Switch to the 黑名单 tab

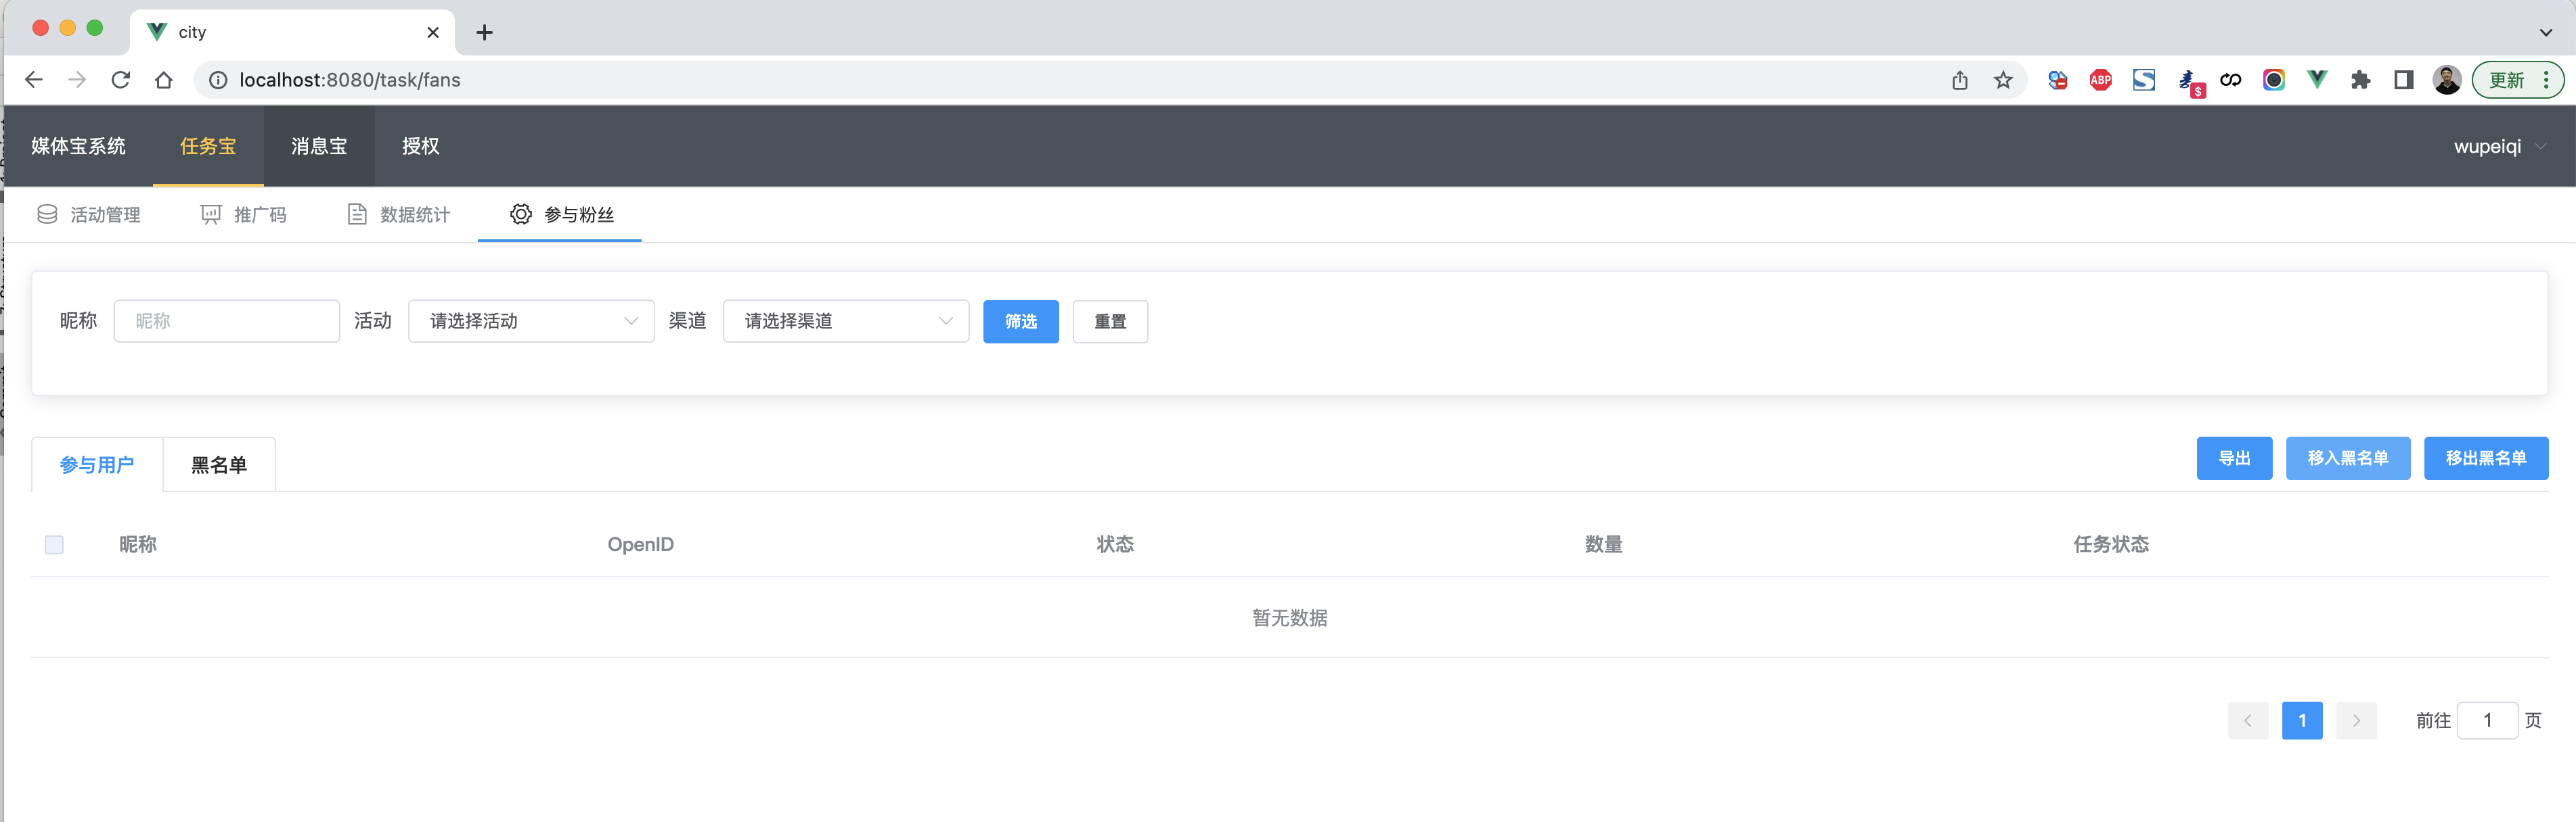pyautogui.click(x=219, y=464)
